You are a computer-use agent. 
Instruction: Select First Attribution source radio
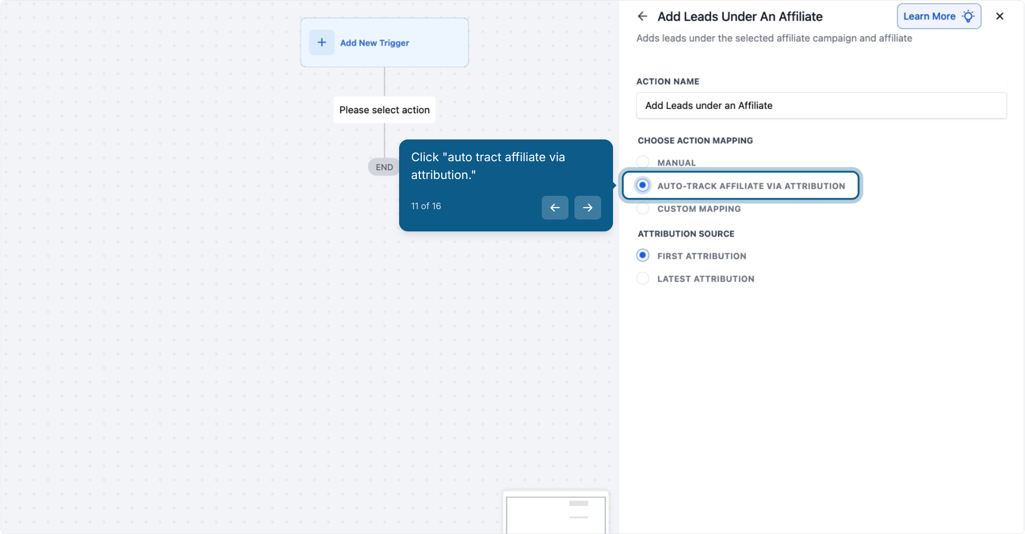(643, 256)
